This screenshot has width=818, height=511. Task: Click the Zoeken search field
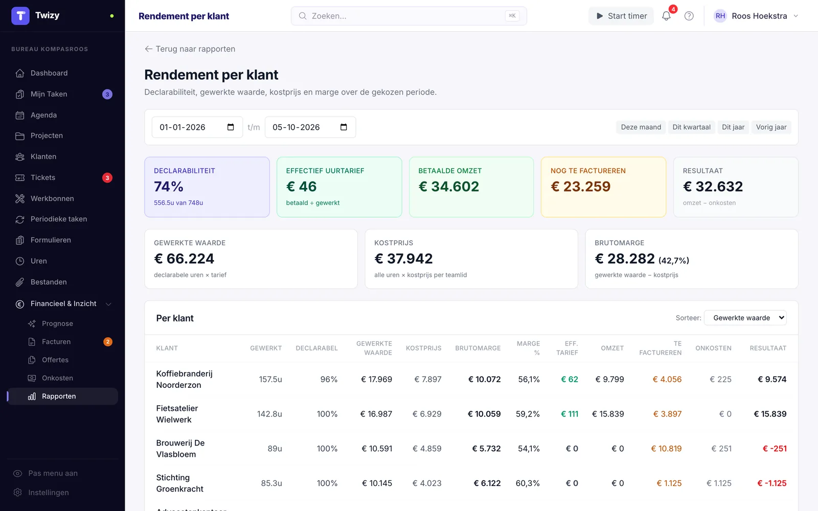pos(408,16)
